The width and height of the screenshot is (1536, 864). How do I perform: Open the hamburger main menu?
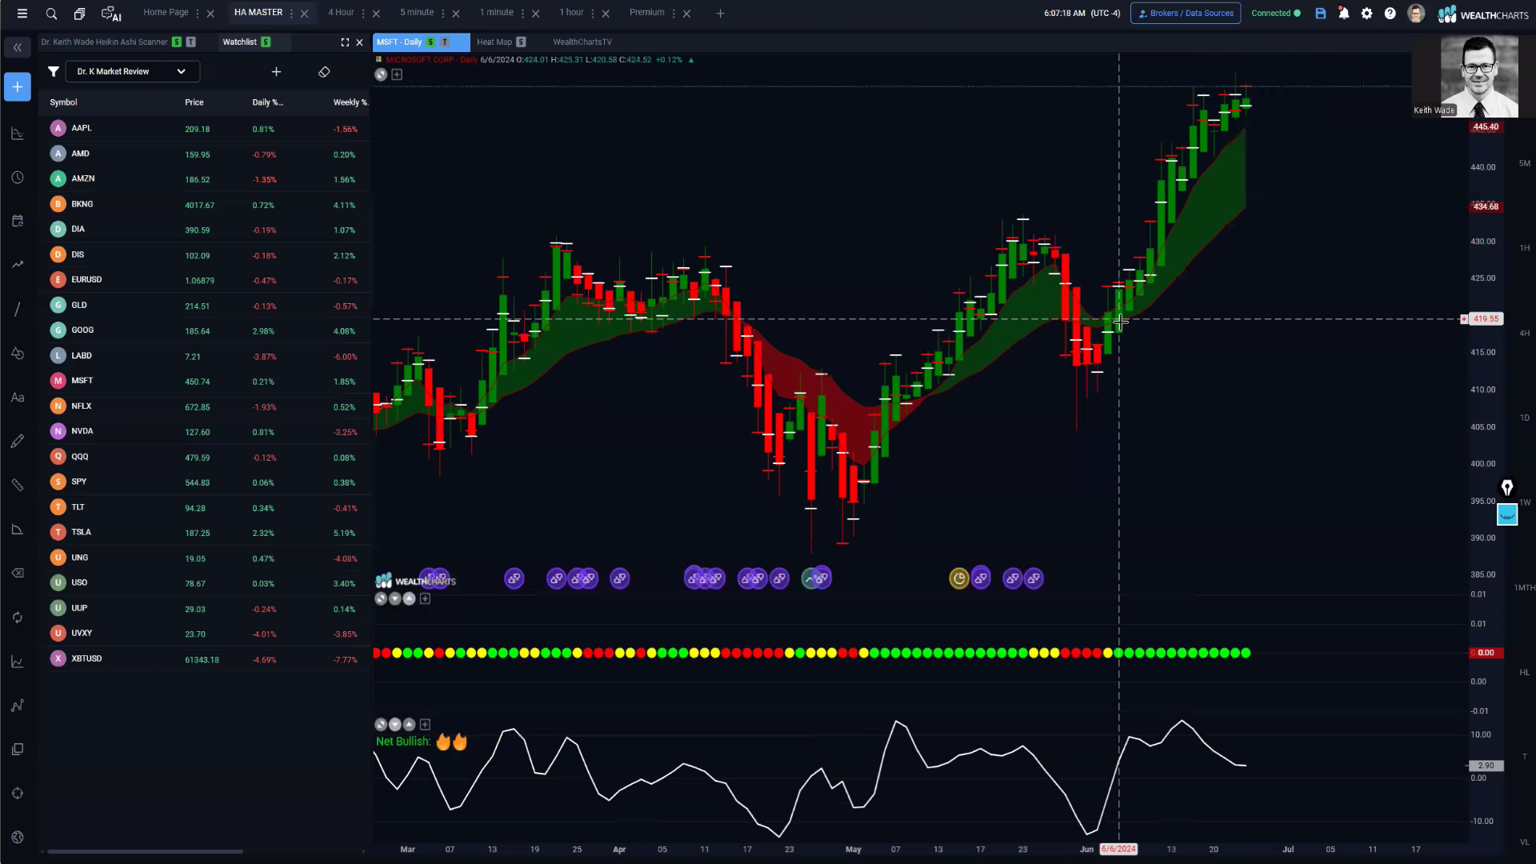(22, 14)
